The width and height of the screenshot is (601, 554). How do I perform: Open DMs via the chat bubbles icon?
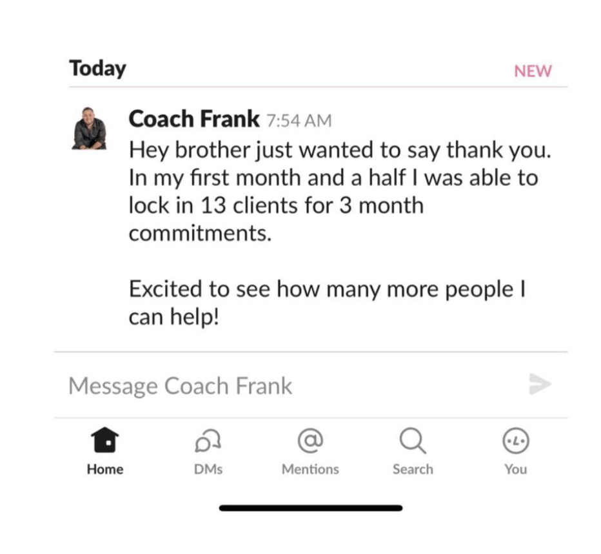(x=208, y=442)
